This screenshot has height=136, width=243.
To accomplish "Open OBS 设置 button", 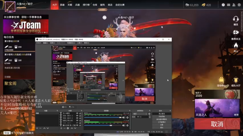I will pos(162,125).
